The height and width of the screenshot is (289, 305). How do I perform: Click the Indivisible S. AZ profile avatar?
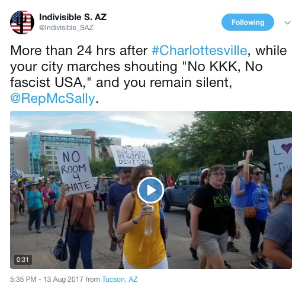point(22,22)
